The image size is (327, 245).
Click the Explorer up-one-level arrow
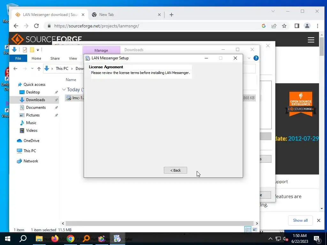(39, 69)
